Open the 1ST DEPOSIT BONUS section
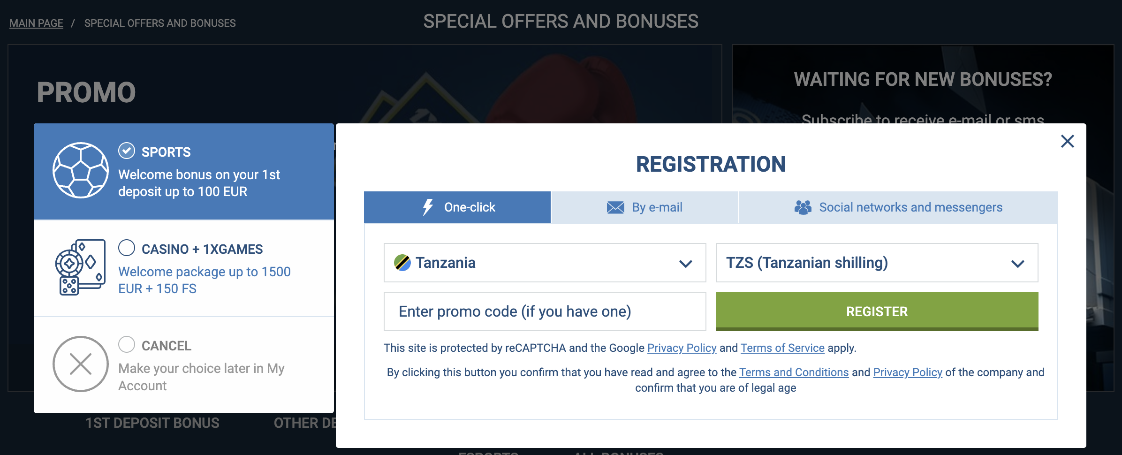 click(x=152, y=423)
